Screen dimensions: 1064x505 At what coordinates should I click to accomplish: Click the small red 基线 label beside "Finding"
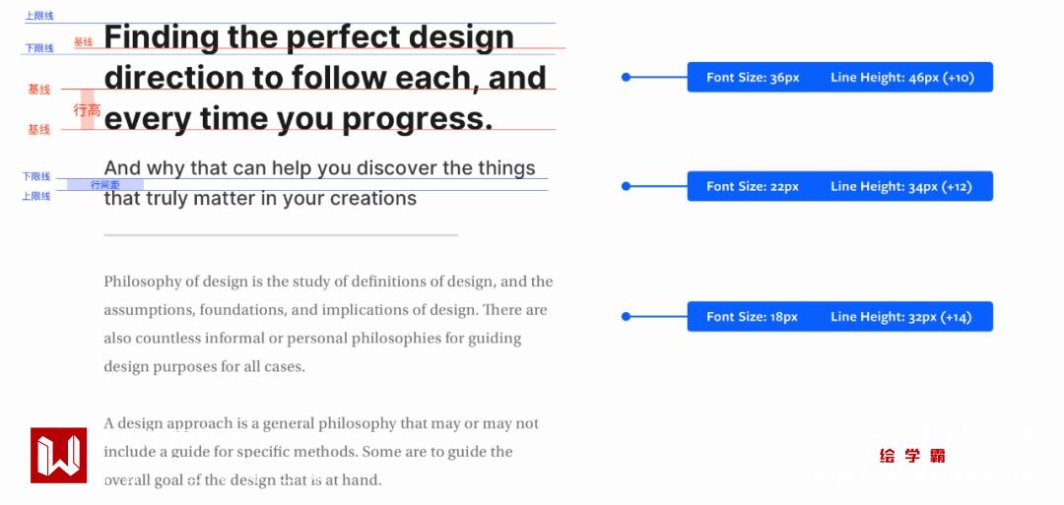pyautogui.click(x=83, y=42)
